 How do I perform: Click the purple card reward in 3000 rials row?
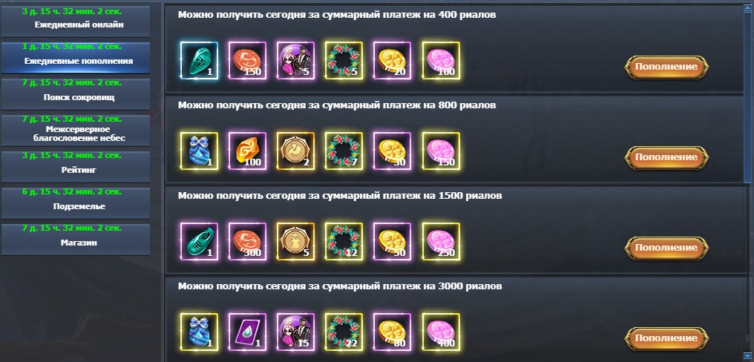(247, 332)
